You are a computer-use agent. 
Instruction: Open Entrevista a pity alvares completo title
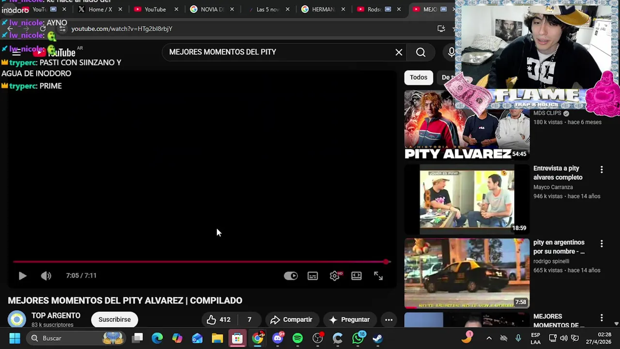558,173
